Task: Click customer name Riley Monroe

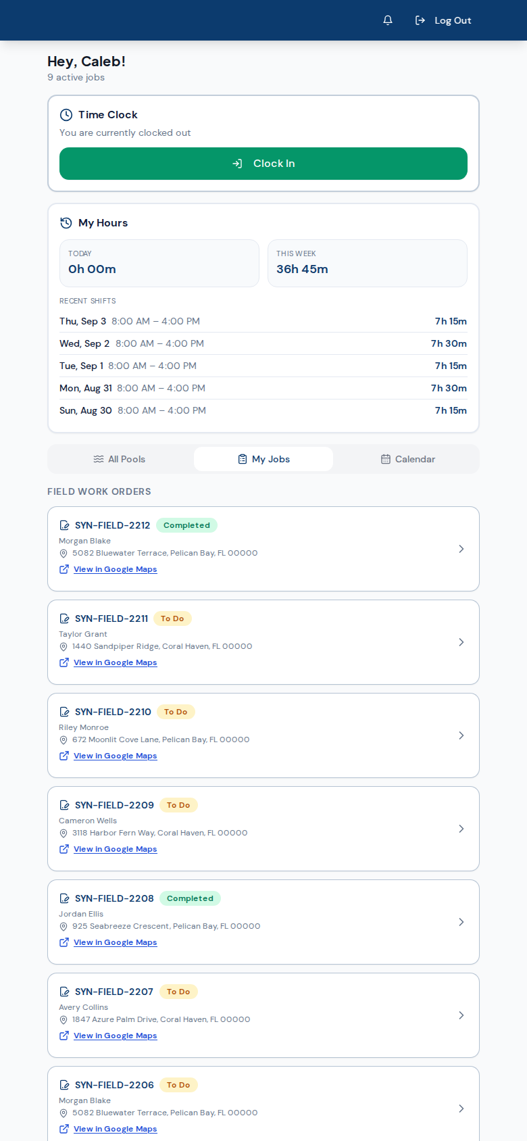Action: [84, 727]
